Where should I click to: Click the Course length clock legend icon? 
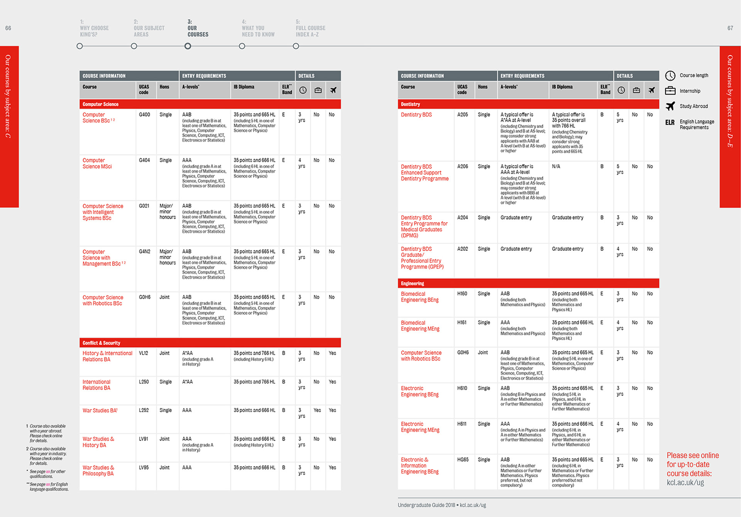[670, 76]
